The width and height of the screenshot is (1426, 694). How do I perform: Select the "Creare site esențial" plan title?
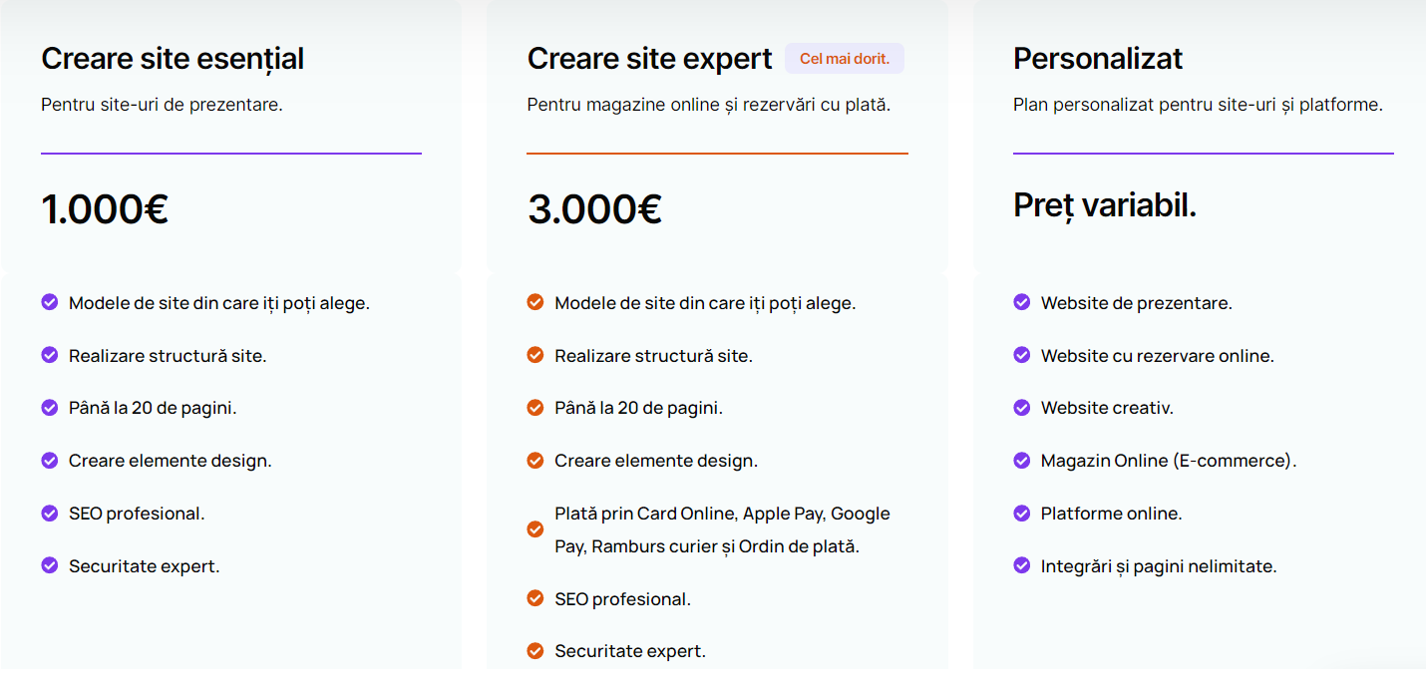tap(173, 59)
